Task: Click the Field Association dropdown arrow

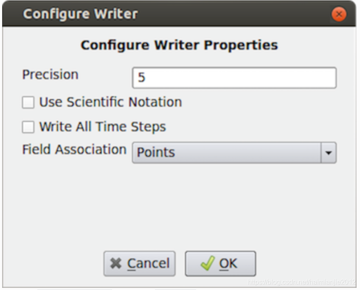Action: (328, 152)
